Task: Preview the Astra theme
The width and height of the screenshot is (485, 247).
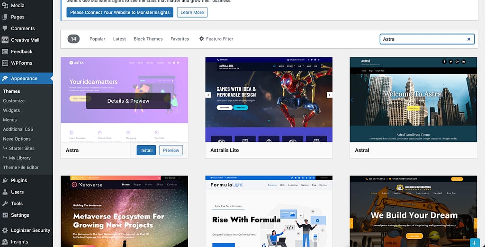Action: point(171,150)
